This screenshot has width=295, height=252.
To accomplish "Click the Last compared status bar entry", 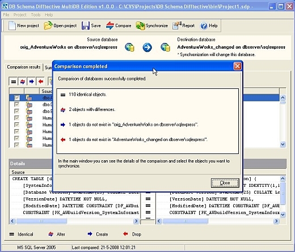I will 104,247.
